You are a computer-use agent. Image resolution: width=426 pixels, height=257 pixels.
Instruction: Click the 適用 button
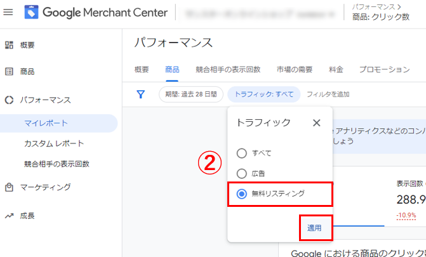coord(314,228)
